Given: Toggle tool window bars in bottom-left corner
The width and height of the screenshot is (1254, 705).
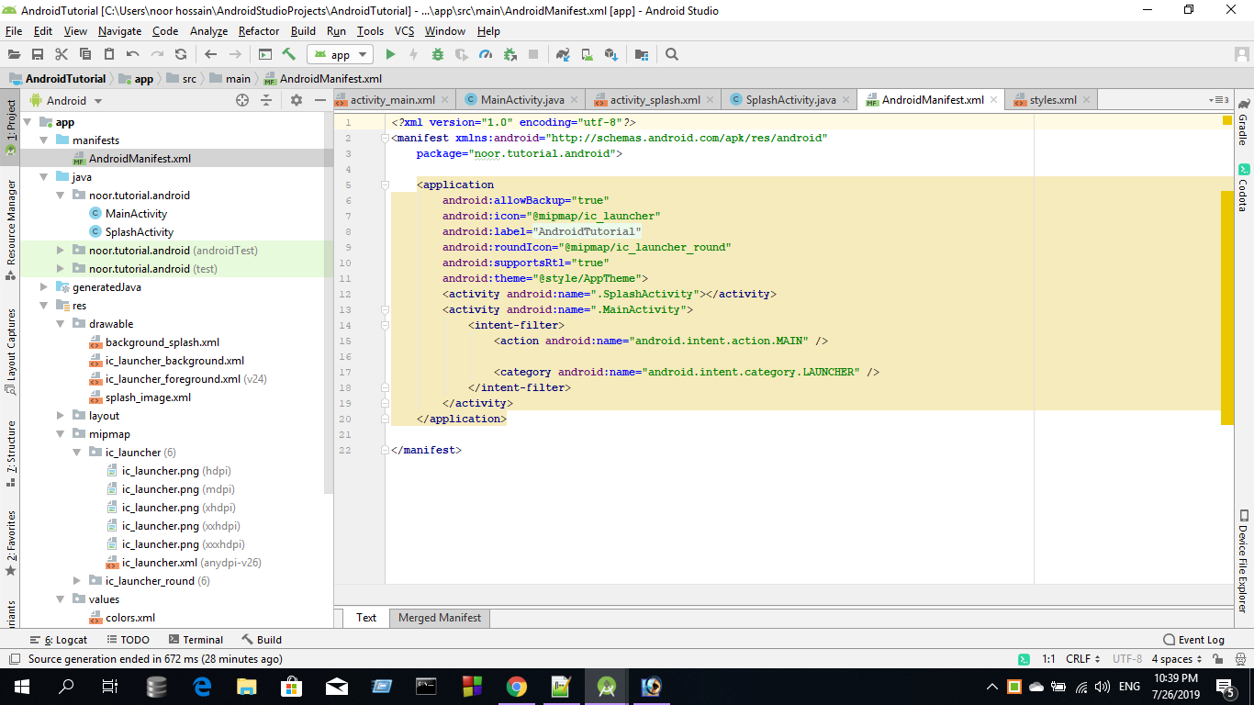Looking at the screenshot, I should click(x=14, y=659).
